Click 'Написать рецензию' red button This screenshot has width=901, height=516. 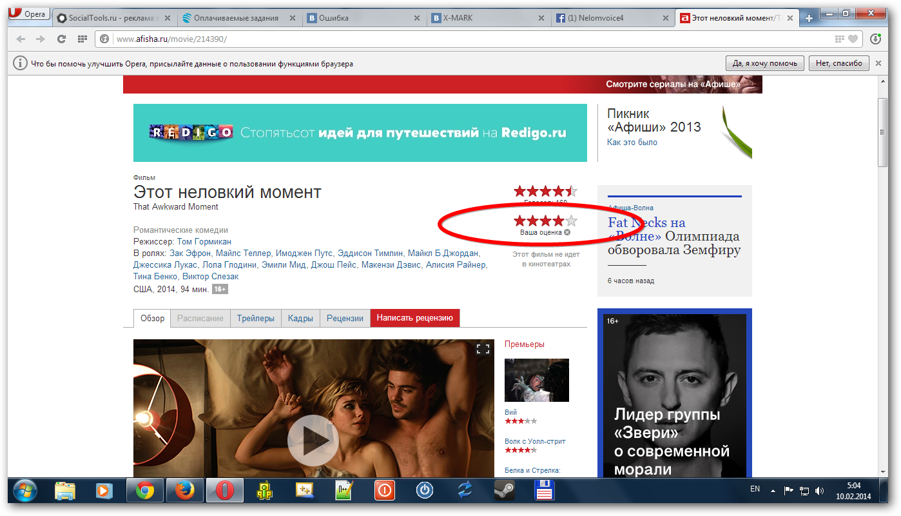415,318
